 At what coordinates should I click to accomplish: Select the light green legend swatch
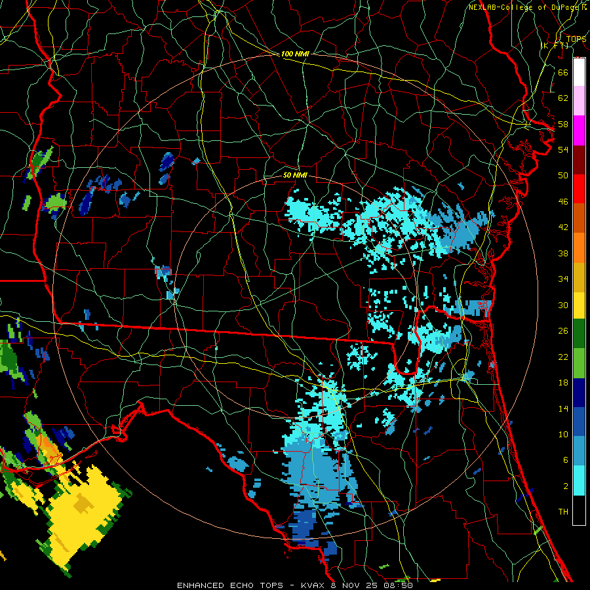coord(579,363)
